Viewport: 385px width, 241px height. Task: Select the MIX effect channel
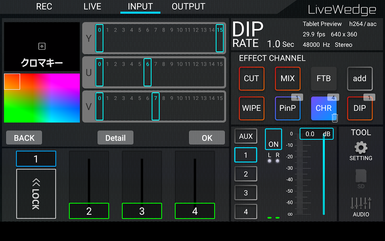288,79
